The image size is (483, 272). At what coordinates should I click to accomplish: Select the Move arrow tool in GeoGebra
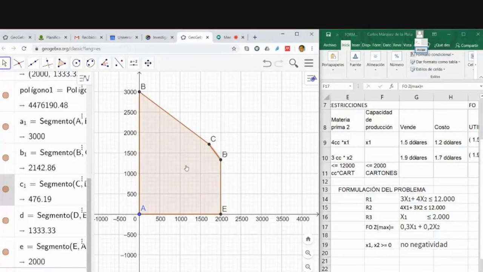click(5, 63)
